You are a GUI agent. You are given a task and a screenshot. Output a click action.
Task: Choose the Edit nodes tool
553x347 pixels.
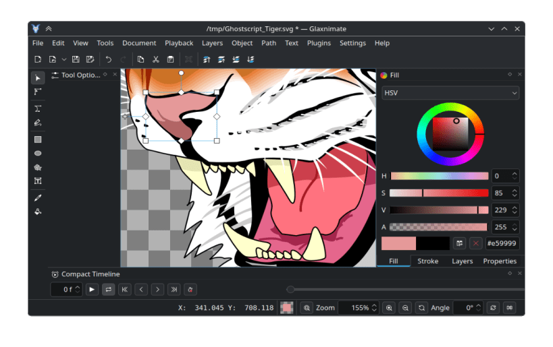click(x=38, y=92)
